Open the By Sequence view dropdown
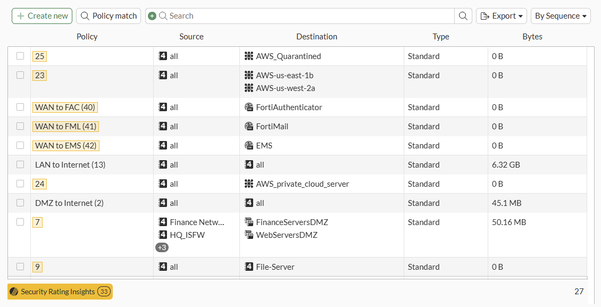This screenshot has width=601, height=307. [561, 16]
